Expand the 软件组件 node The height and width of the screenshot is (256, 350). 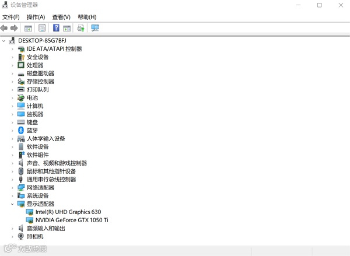pos(12,155)
